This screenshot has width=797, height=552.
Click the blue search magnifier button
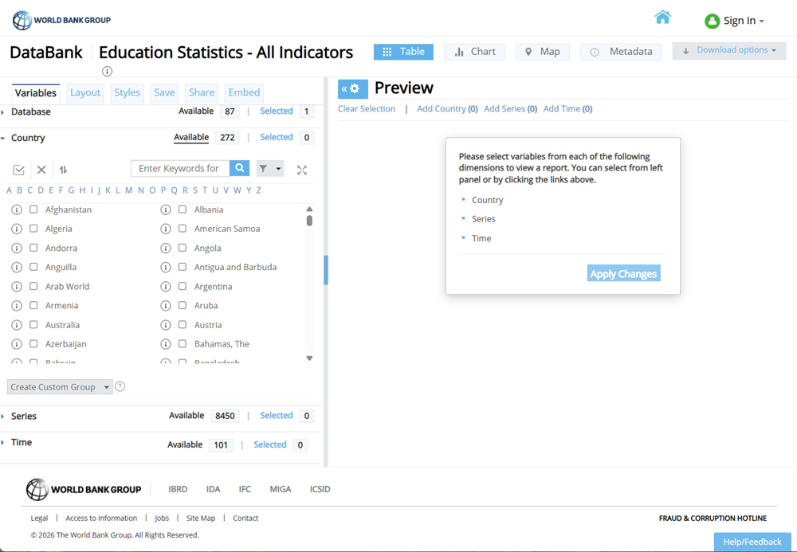[x=239, y=168]
